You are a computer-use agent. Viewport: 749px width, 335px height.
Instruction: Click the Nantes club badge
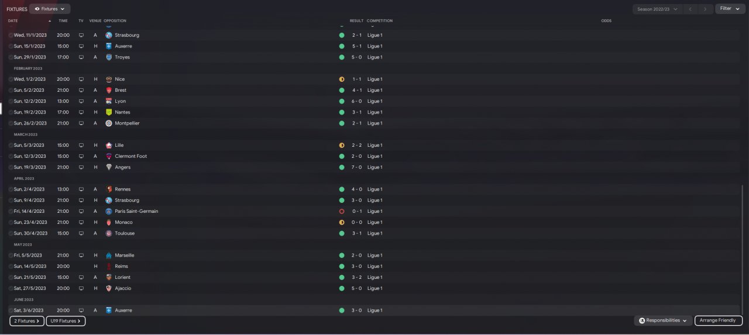click(x=109, y=112)
